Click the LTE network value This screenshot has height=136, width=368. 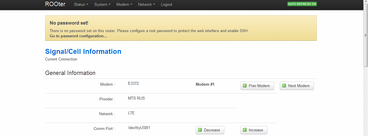(x=131, y=113)
